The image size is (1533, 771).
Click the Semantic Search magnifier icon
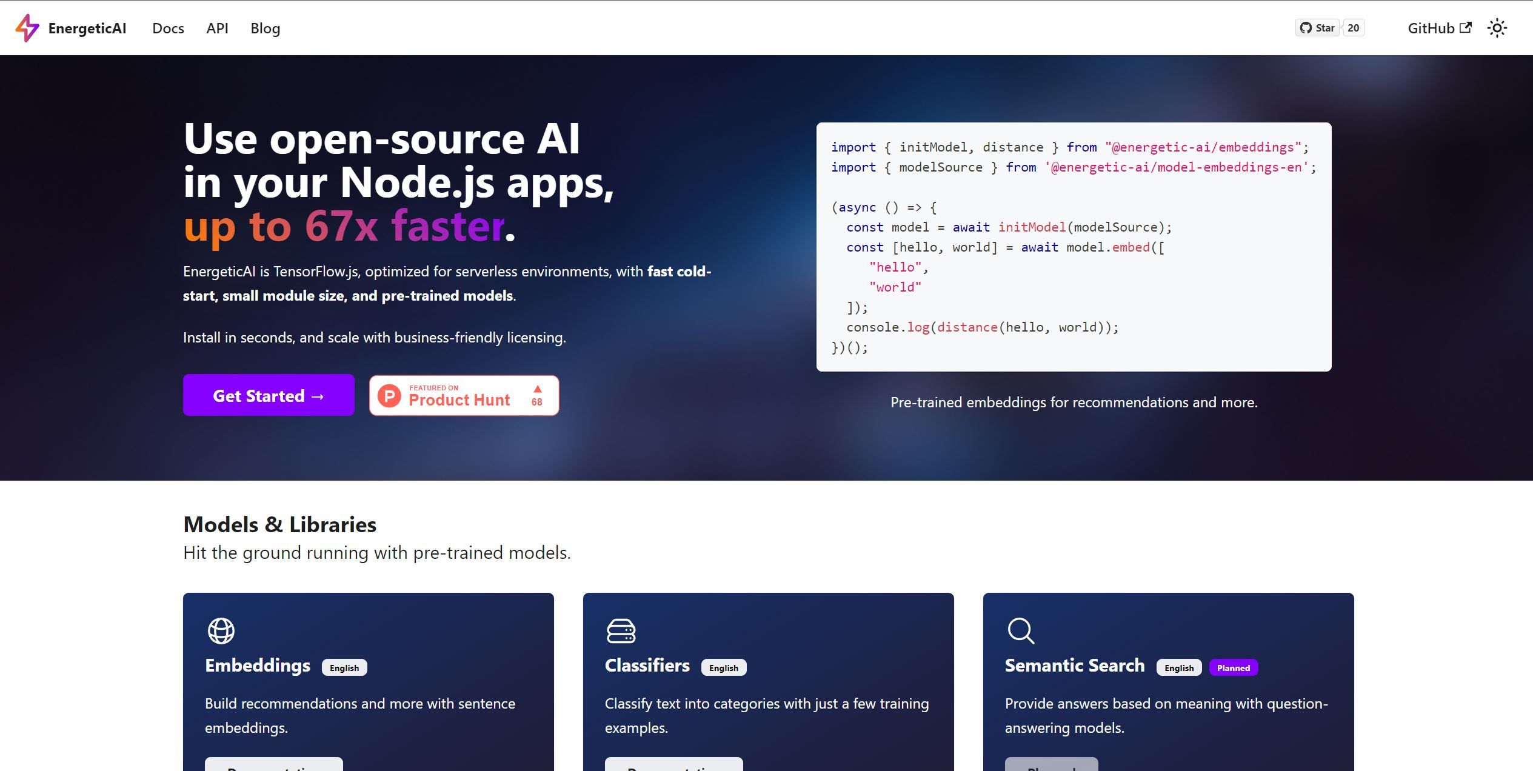(1021, 630)
